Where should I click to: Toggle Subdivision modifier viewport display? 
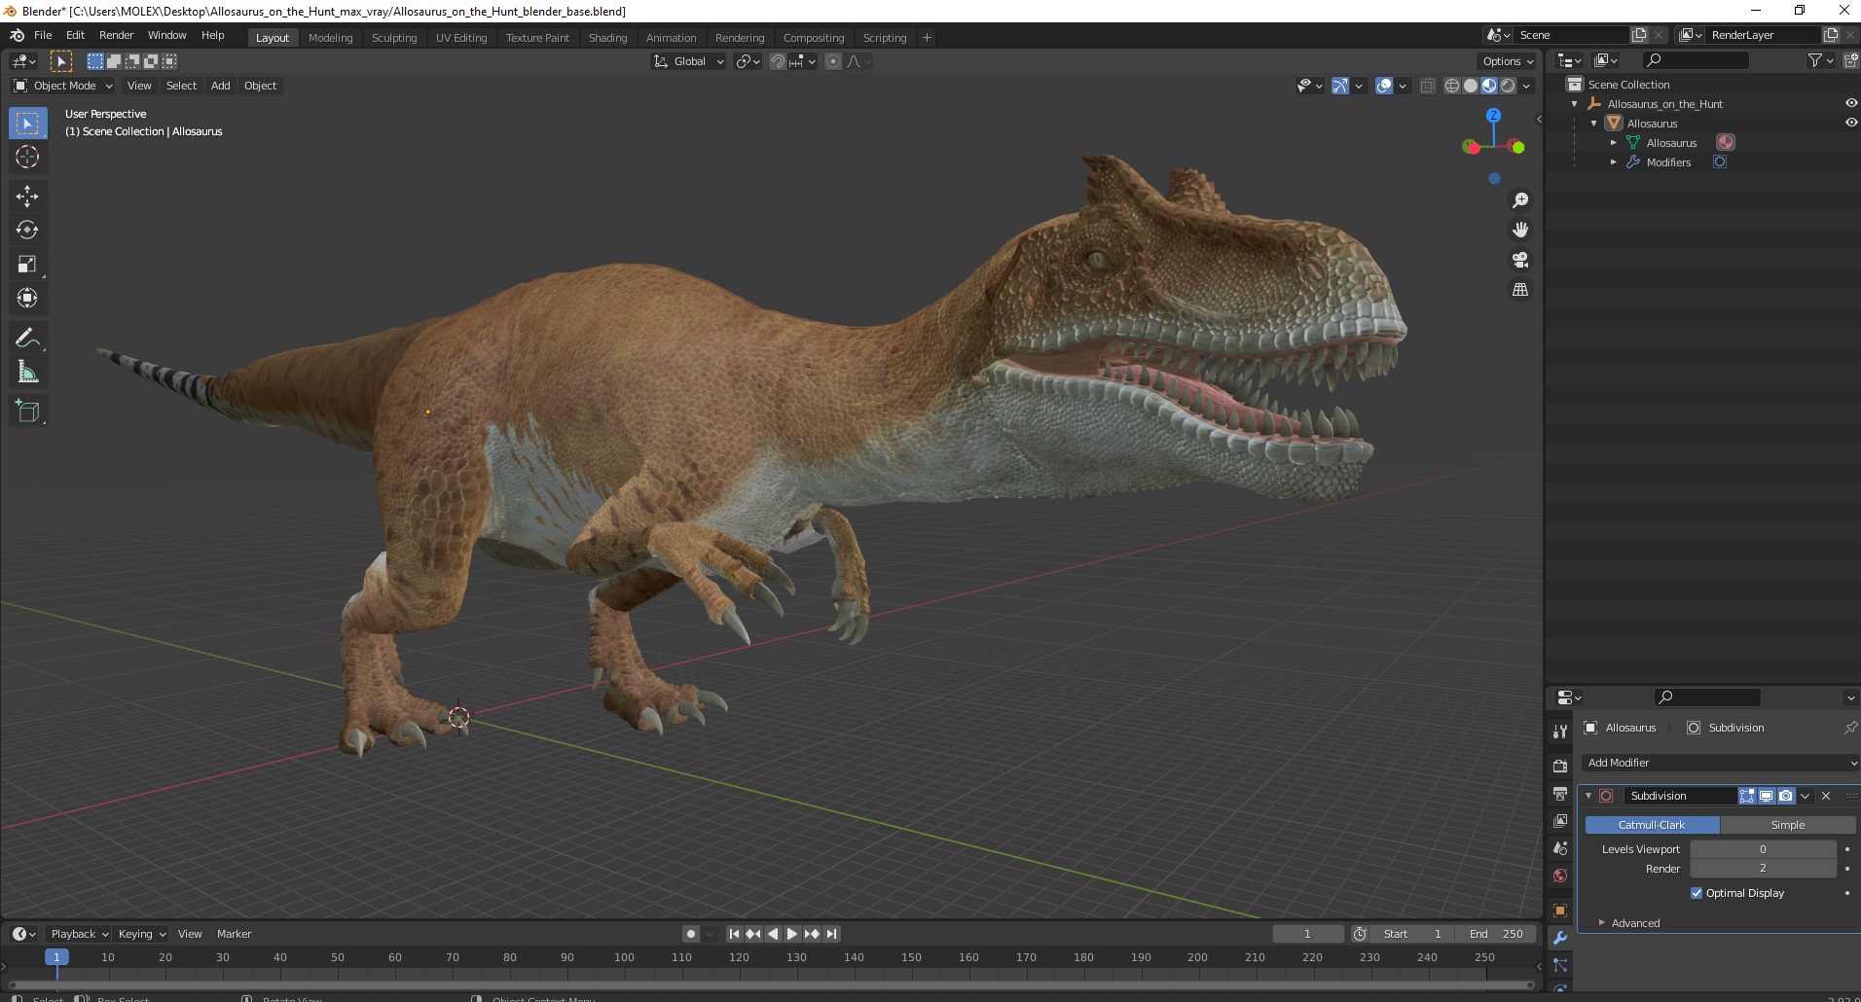click(1767, 796)
